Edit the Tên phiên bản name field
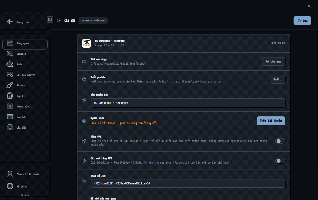The width and height of the screenshot is (318, 200). click(x=188, y=103)
